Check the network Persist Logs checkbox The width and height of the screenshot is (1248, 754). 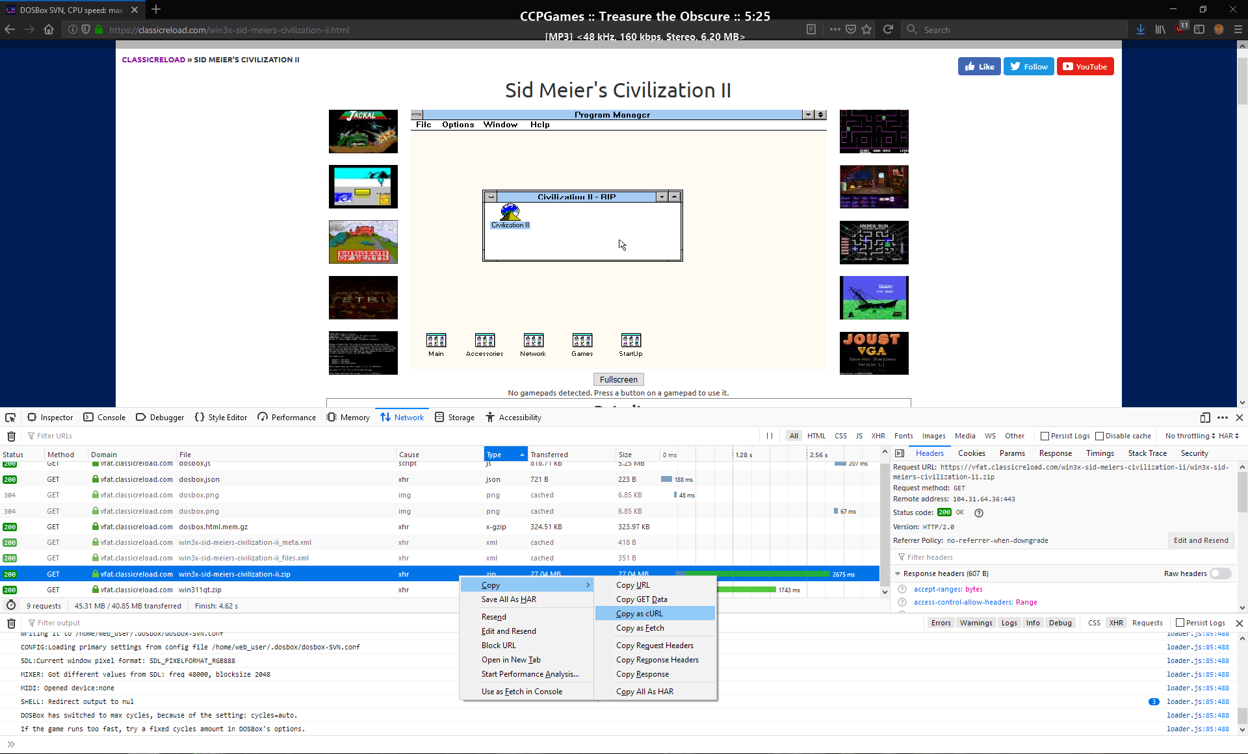pos(1045,436)
